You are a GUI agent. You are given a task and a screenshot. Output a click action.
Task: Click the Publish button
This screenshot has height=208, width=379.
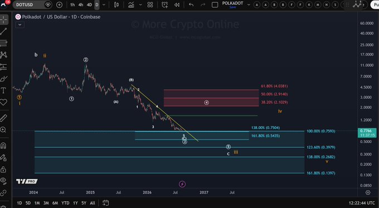point(375,5)
